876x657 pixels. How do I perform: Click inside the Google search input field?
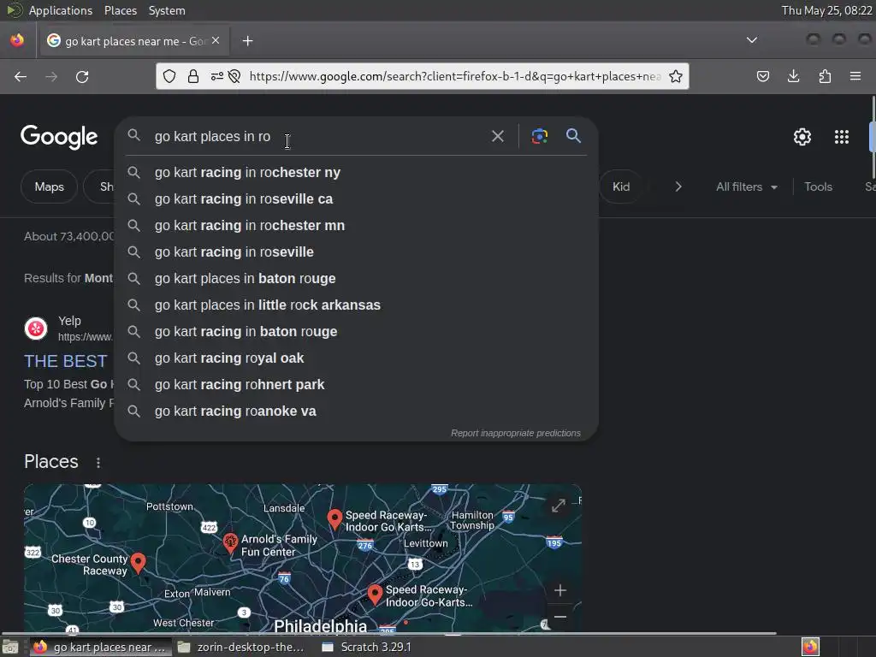point(318,136)
